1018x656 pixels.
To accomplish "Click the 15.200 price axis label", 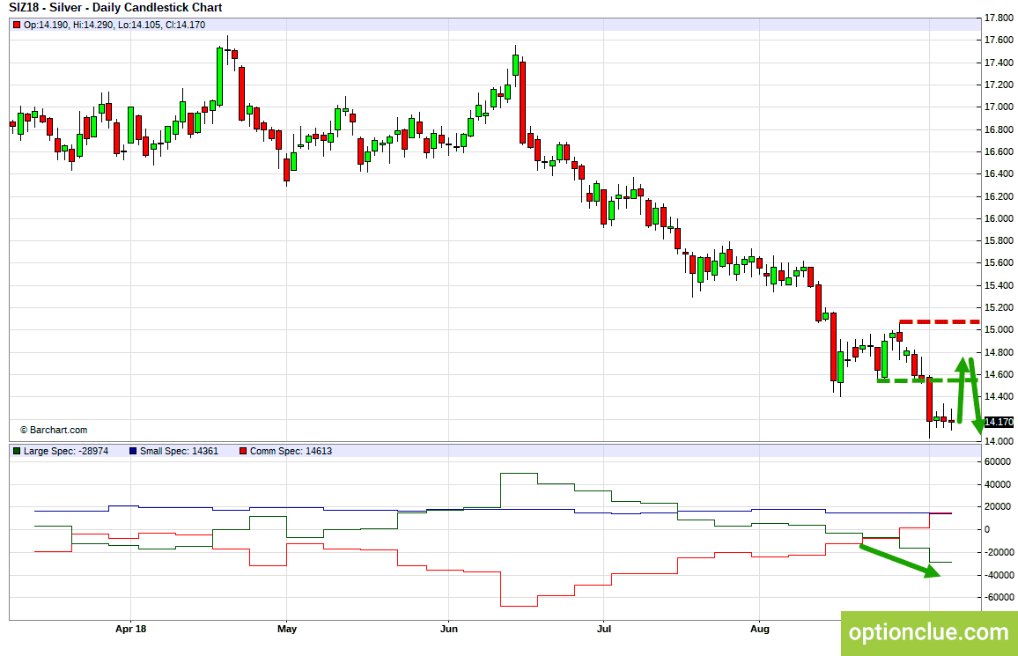I will click(999, 308).
